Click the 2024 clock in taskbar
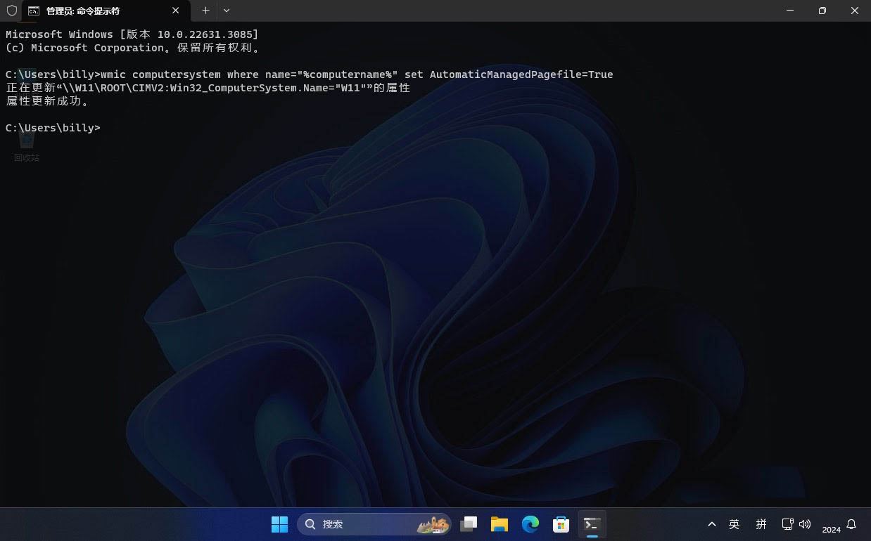 pos(831,529)
